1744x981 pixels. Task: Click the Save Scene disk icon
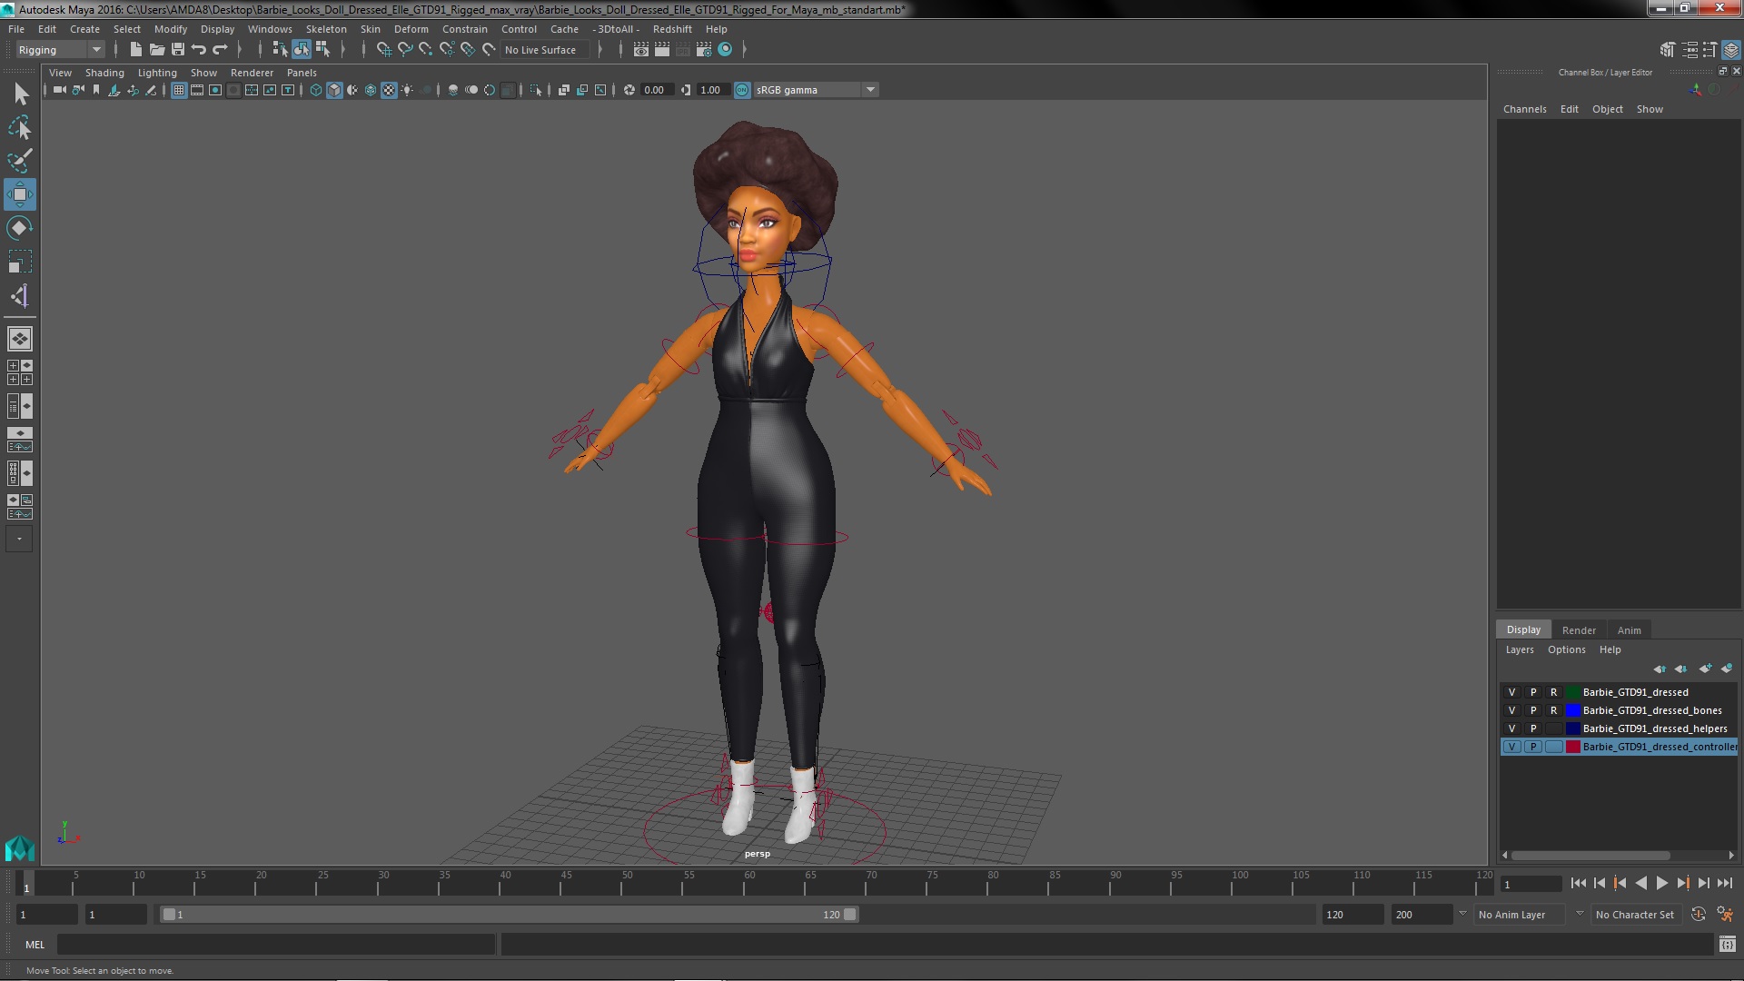tap(178, 49)
